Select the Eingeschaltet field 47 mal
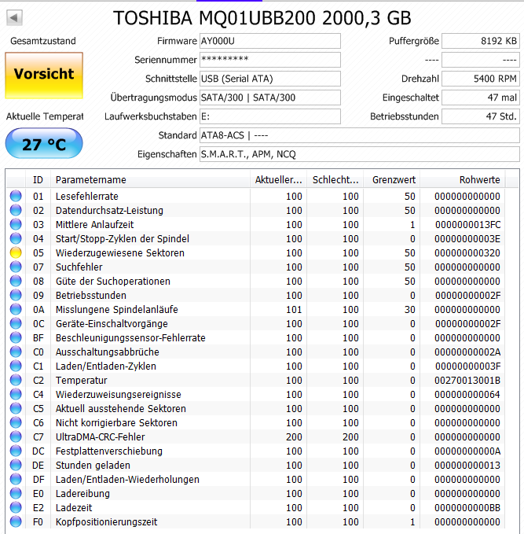Screen dimensions: 524x534 481,98
